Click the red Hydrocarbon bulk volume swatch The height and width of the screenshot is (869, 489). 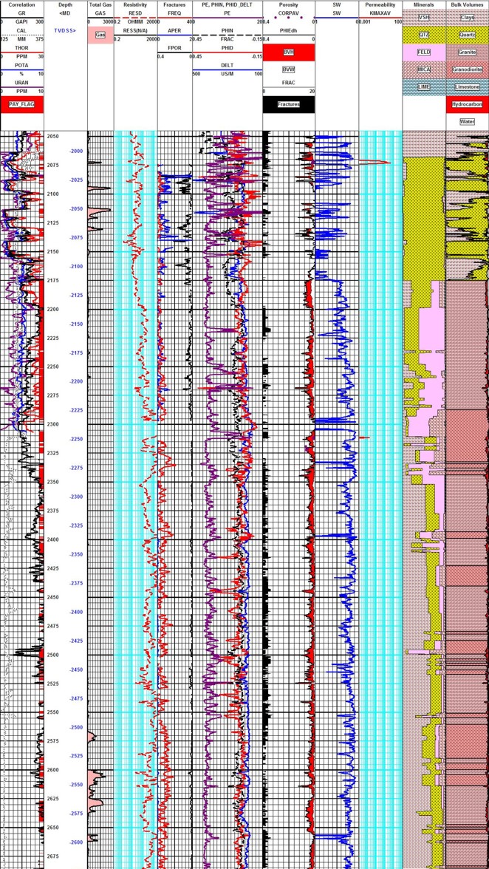[467, 105]
